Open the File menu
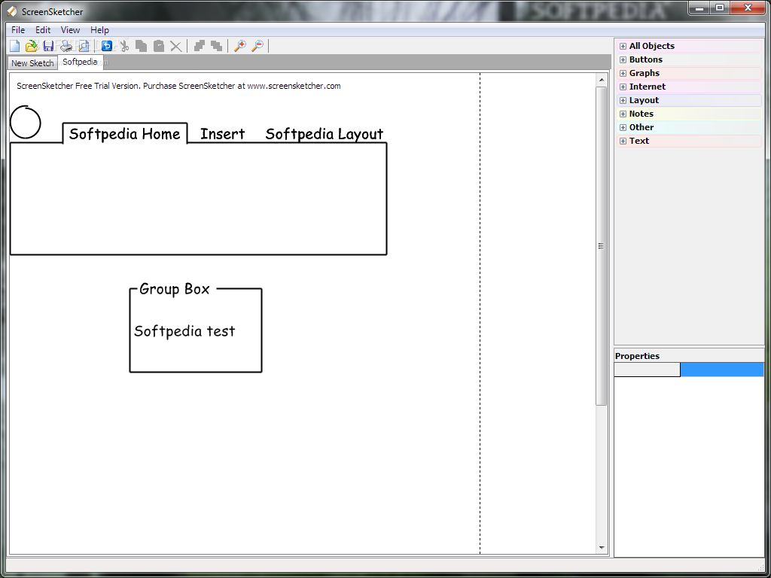Image resolution: width=771 pixels, height=578 pixels. click(18, 30)
